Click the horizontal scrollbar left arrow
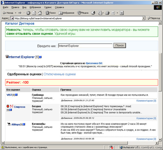Viewport: 163px width, 150px height. click(3, 143)
